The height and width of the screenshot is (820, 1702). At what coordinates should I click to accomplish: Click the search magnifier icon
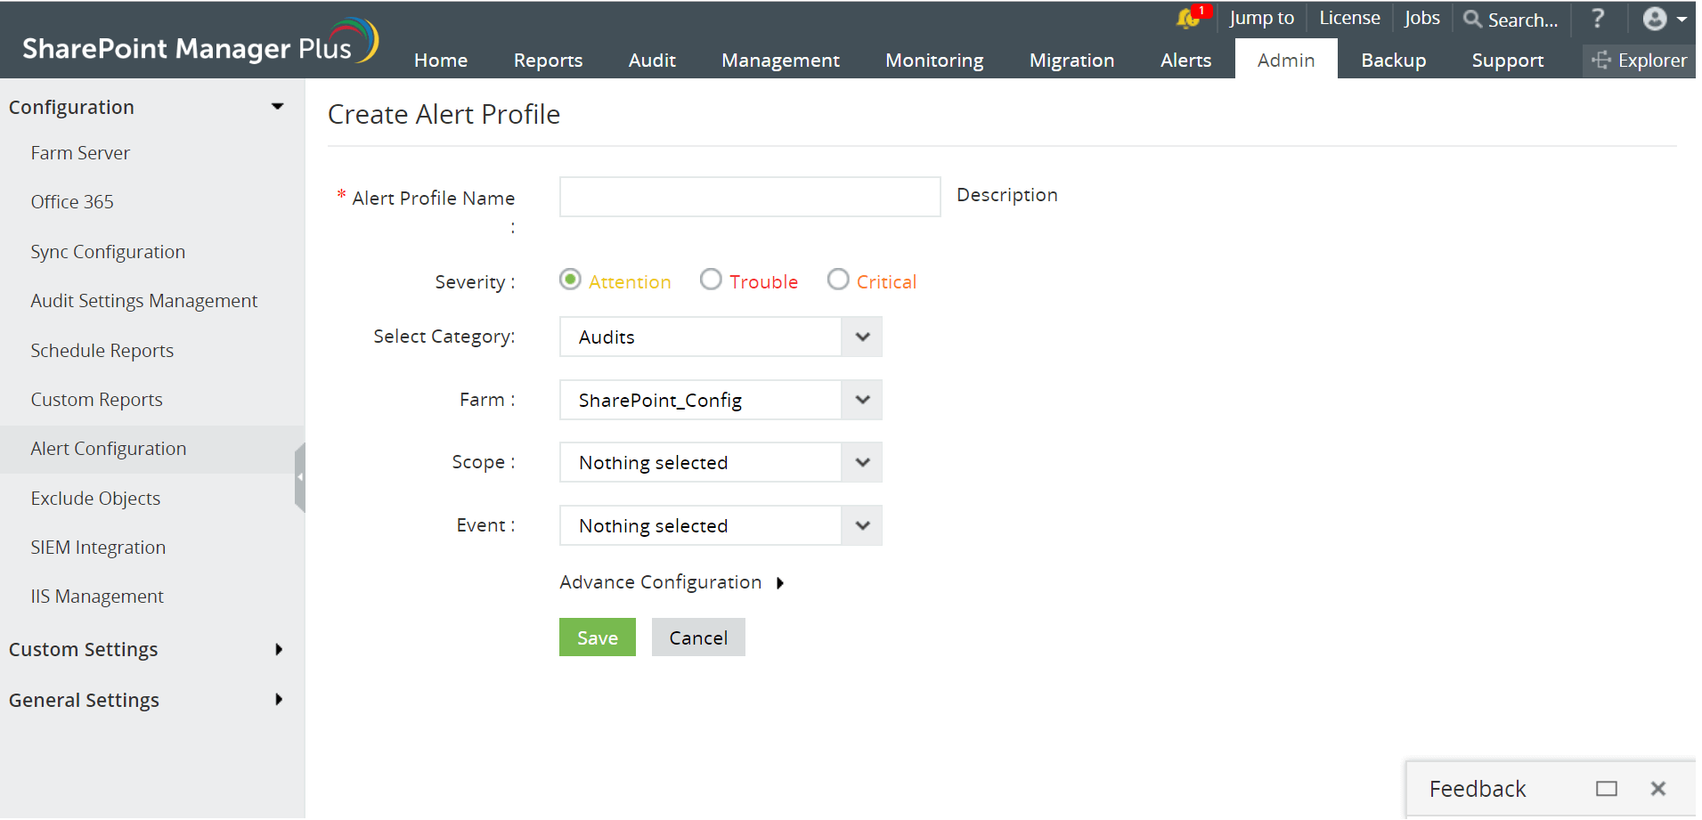coord(1472,19)
